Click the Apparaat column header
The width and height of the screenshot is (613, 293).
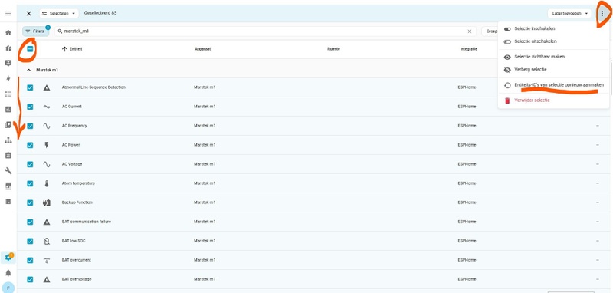pyautogui.click(x=202, y=49)
